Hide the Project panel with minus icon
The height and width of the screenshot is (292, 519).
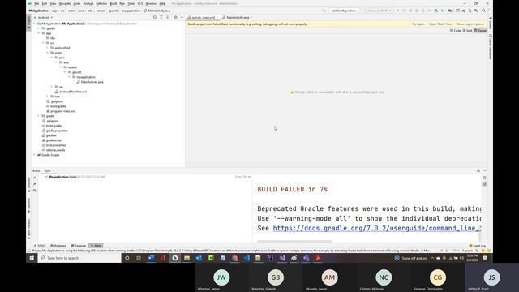182,17
